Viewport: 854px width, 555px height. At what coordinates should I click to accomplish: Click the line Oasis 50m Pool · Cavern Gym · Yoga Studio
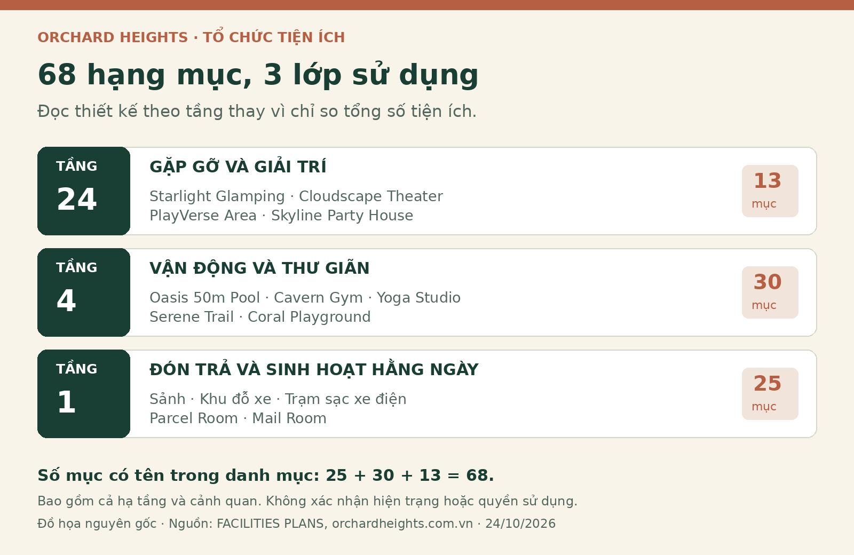pyautogui.click(x=305, y=298)
